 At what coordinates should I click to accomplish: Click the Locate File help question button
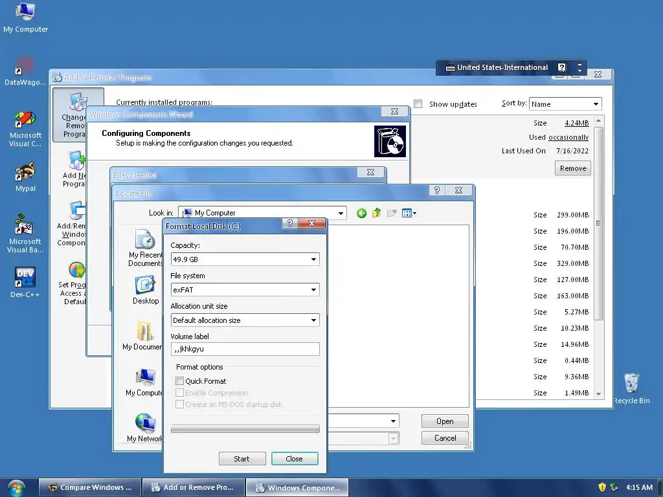tap(437, 191)
